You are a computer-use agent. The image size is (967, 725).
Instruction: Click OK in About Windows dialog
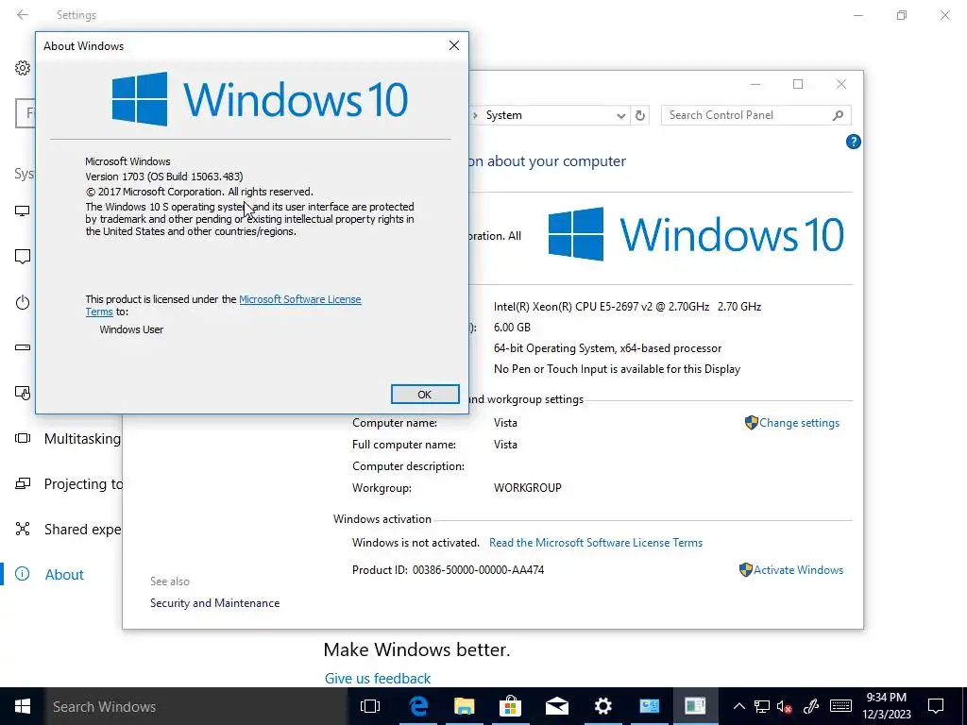(x=425, y=395)
